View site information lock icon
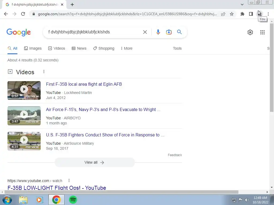 pyautogui.click(x=34, y=14)
